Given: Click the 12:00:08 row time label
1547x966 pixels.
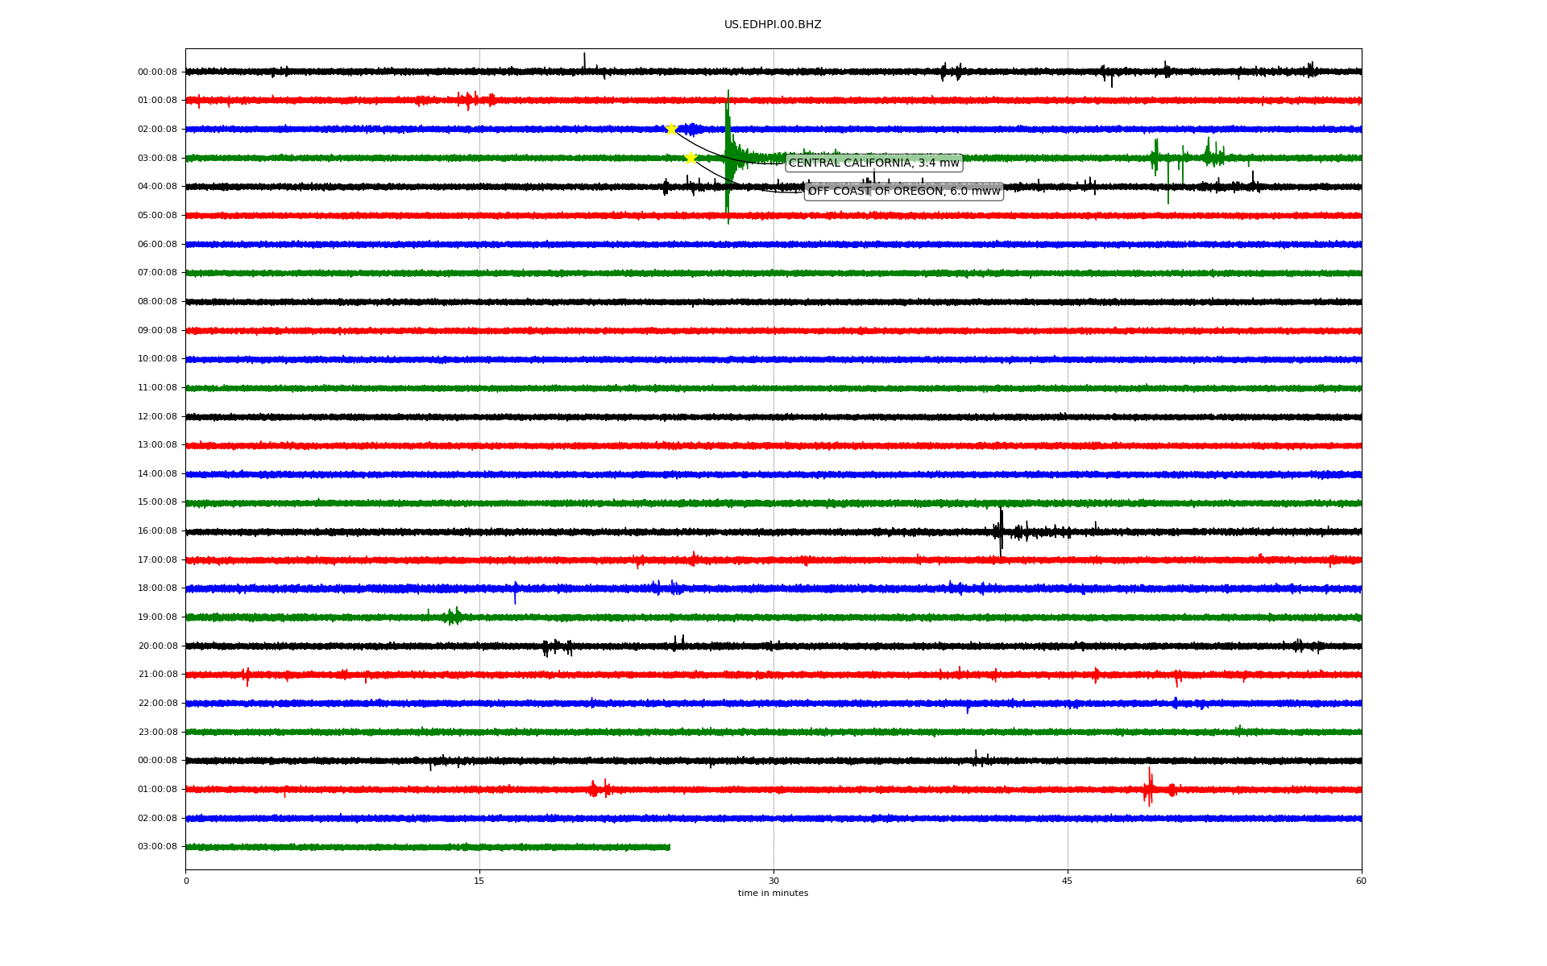Looking at the screenshot, I should (157, 417).
